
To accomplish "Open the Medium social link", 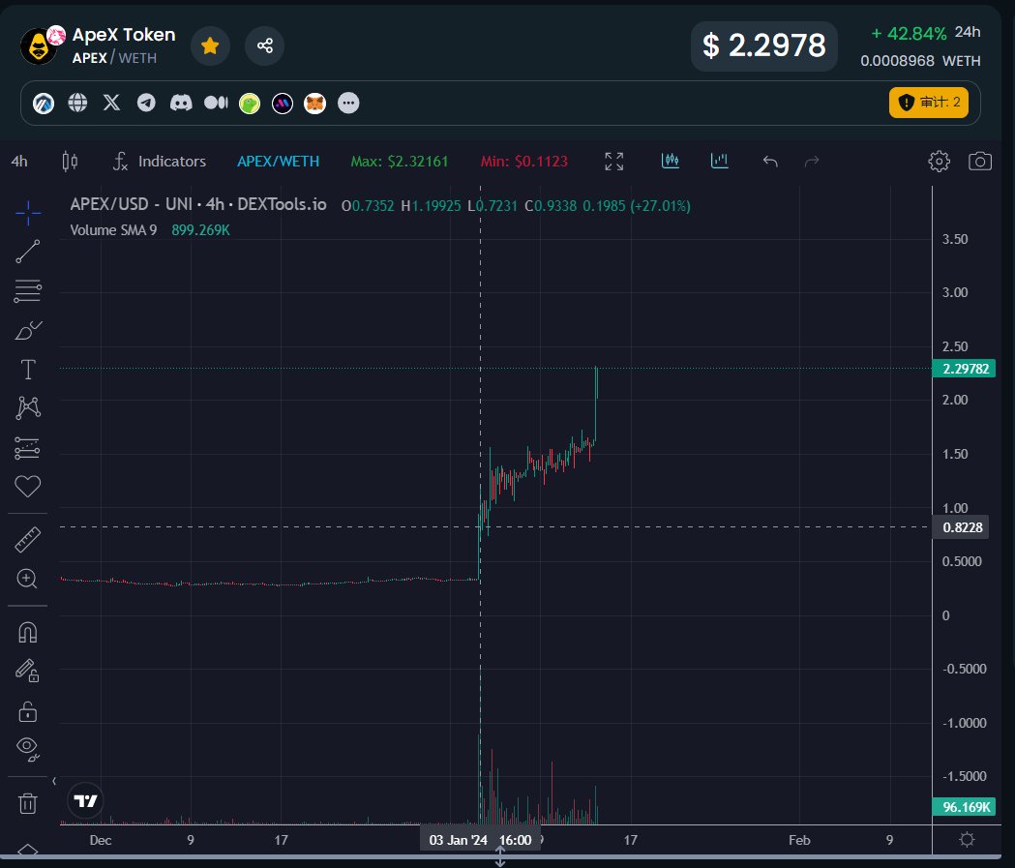I will point(216,103).
